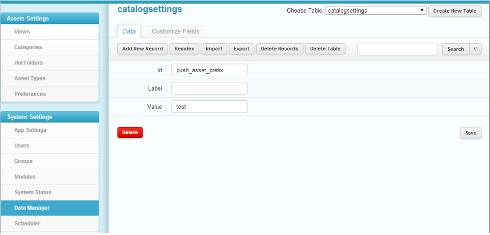Click the Id input field
The height and width of the screenshot is (235, 490).
(x=209, y=70)
